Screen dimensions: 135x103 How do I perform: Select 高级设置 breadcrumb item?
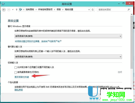click(x=69, y=10)
